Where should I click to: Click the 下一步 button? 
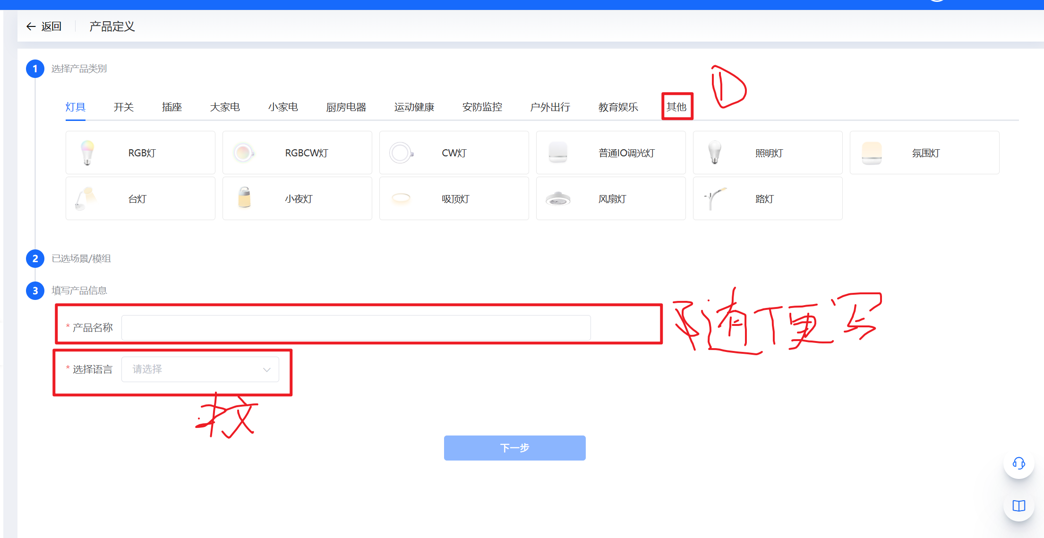point(514,448)
